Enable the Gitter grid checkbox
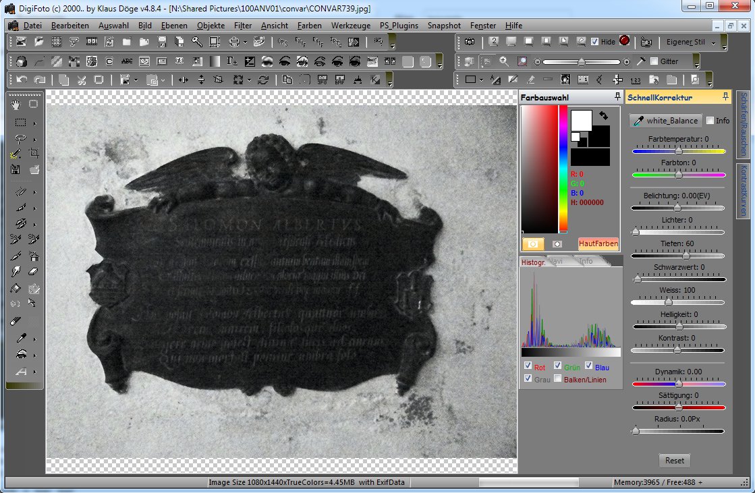This screenshot has height=493, width=755. click(x=654, y=61)
